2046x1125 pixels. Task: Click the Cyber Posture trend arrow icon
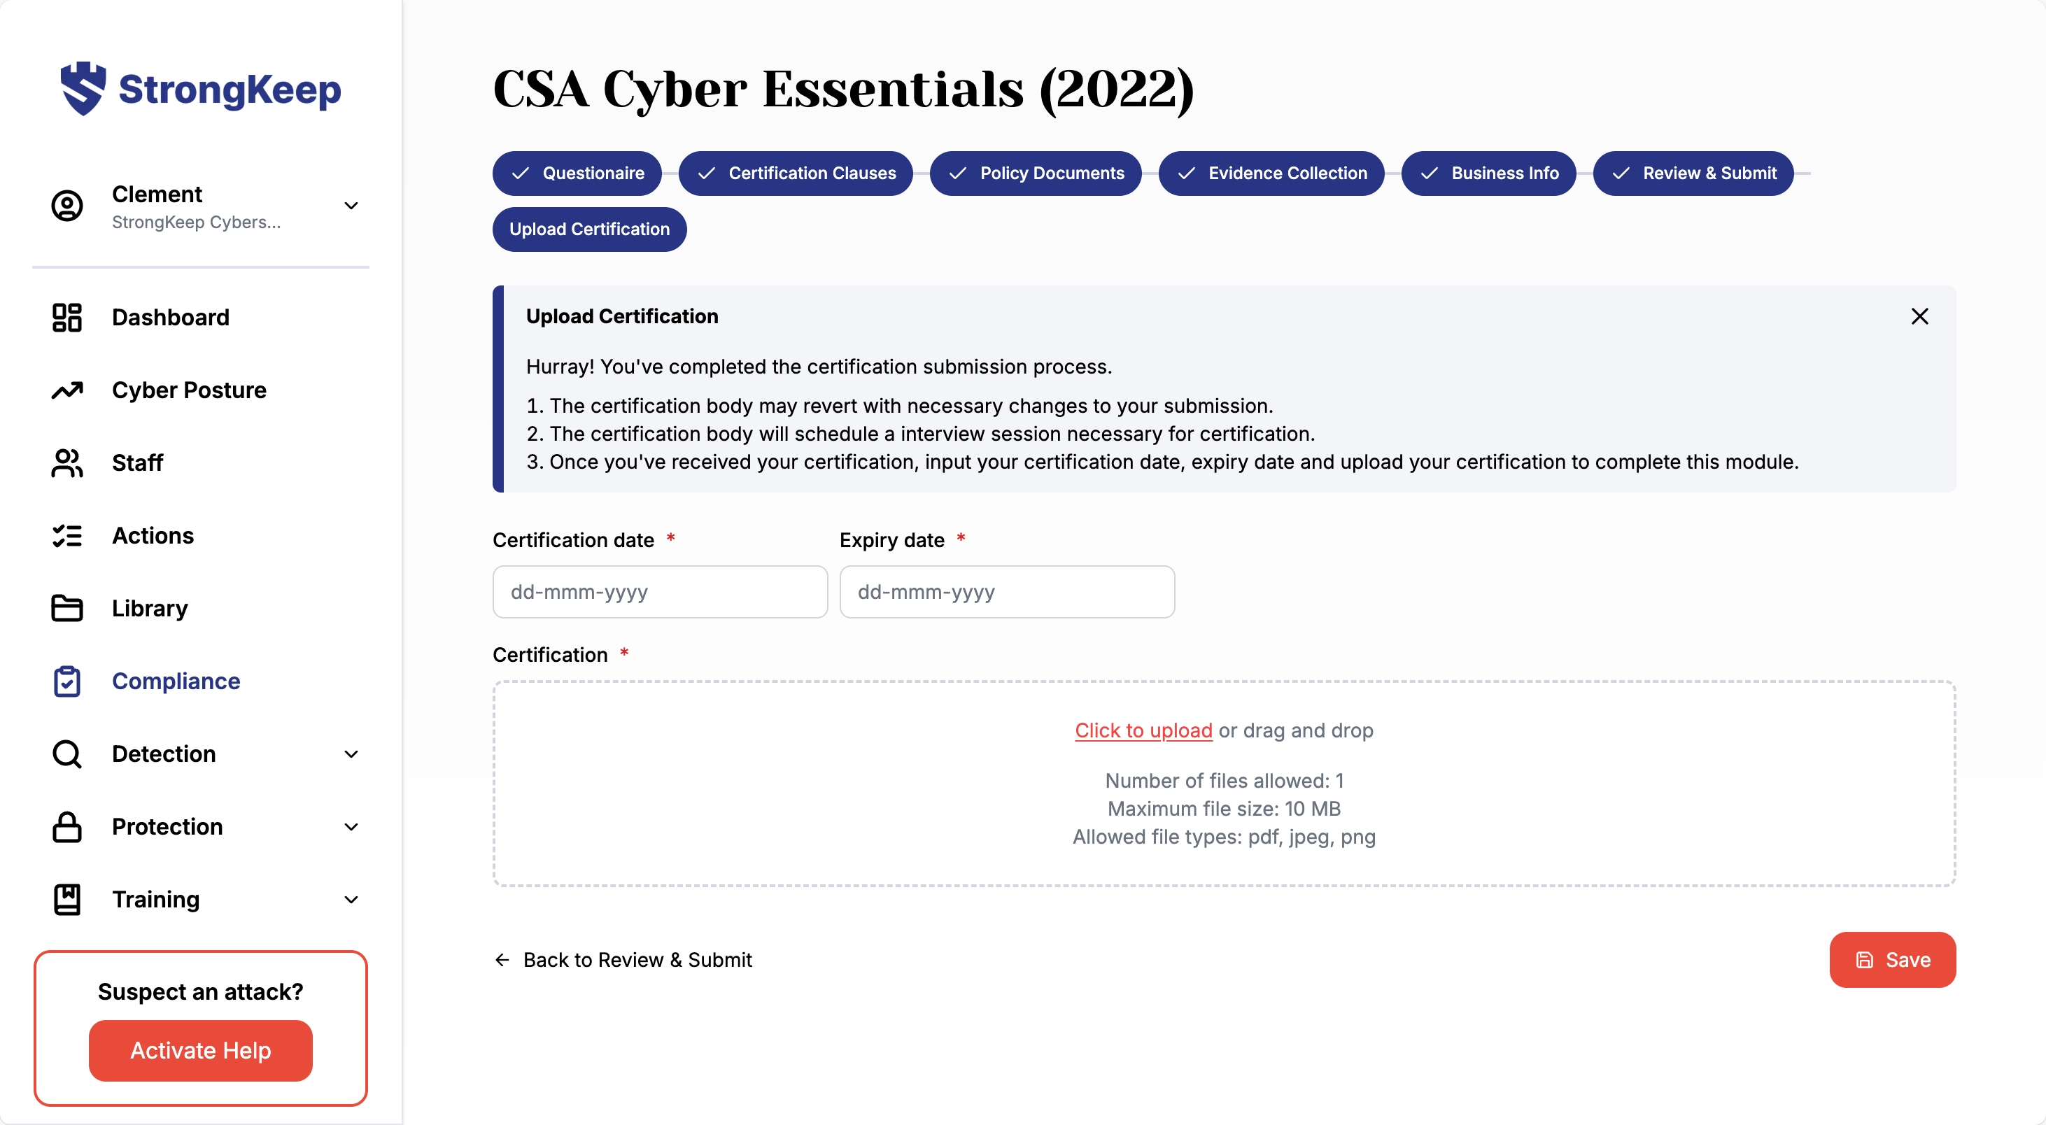(66, 390)
